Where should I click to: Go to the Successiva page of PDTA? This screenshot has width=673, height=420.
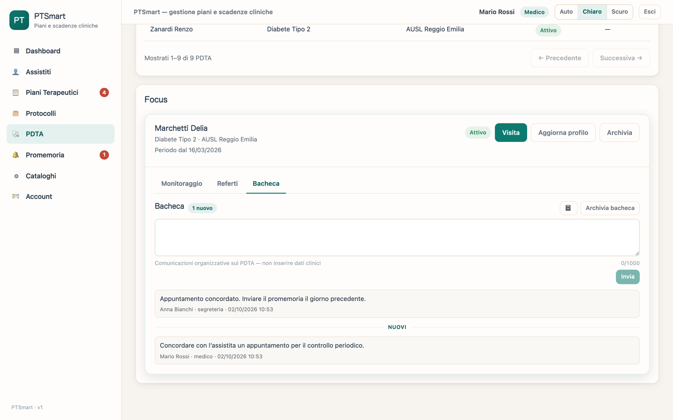click(x=621, y=58)
